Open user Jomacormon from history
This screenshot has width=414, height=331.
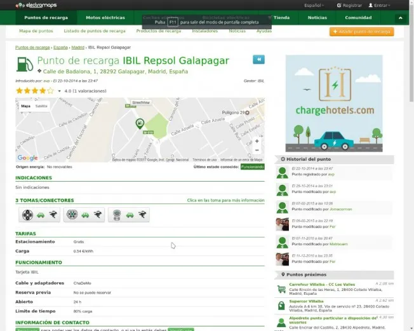pyautogui.click(x=340, y=209)
